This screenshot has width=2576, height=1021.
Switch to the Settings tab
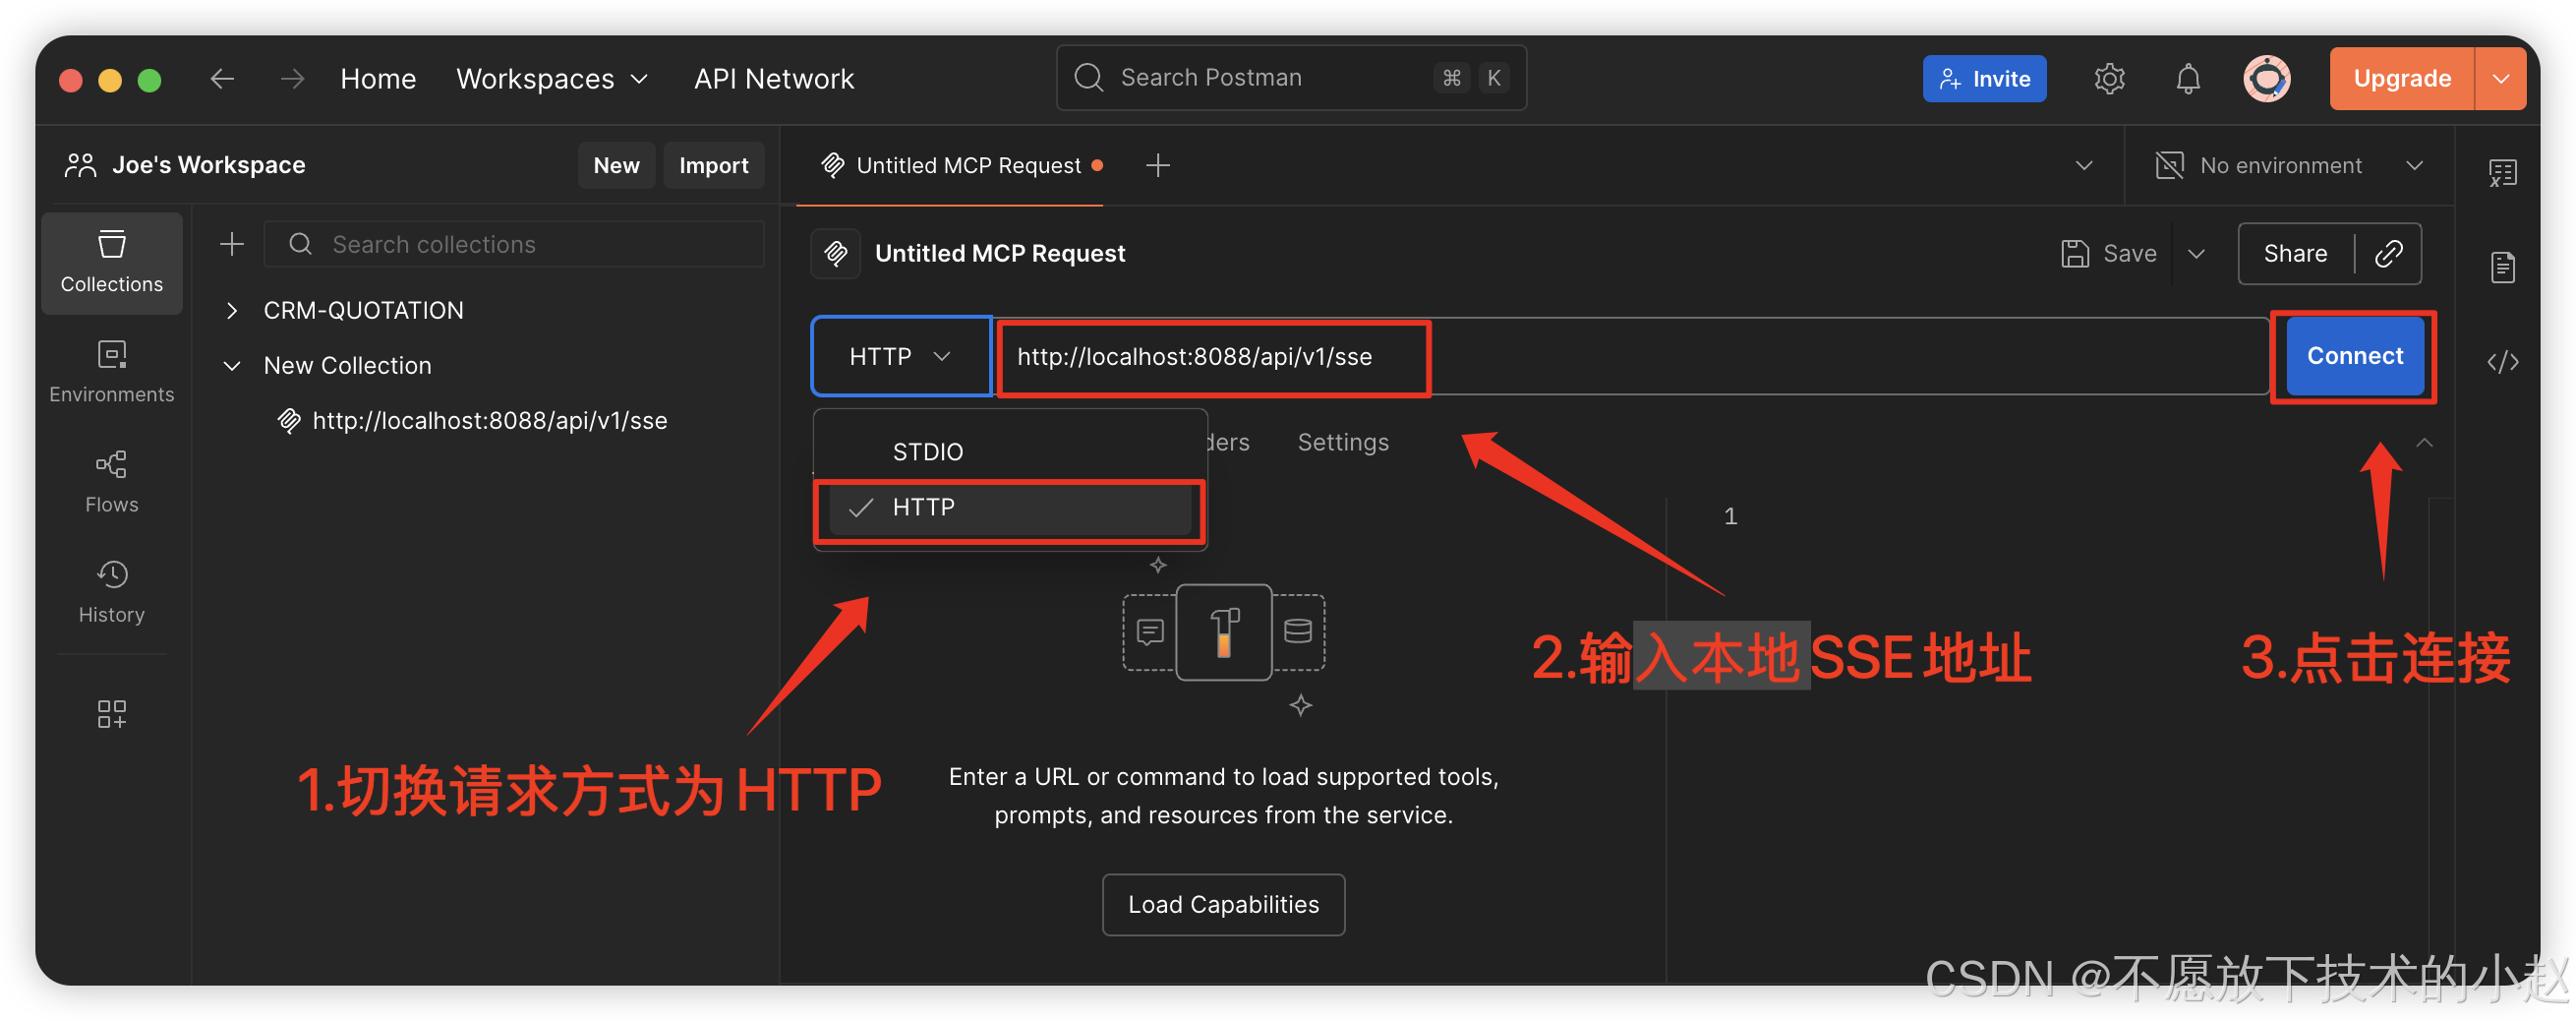1343,442
